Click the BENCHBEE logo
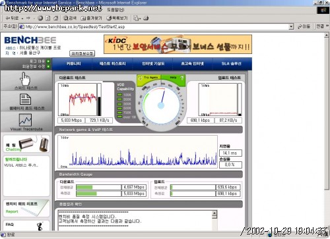This screenshot has width=330, height=239. click(30, 40)
